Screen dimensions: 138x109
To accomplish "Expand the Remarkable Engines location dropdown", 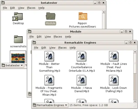I will coord(50,105).
